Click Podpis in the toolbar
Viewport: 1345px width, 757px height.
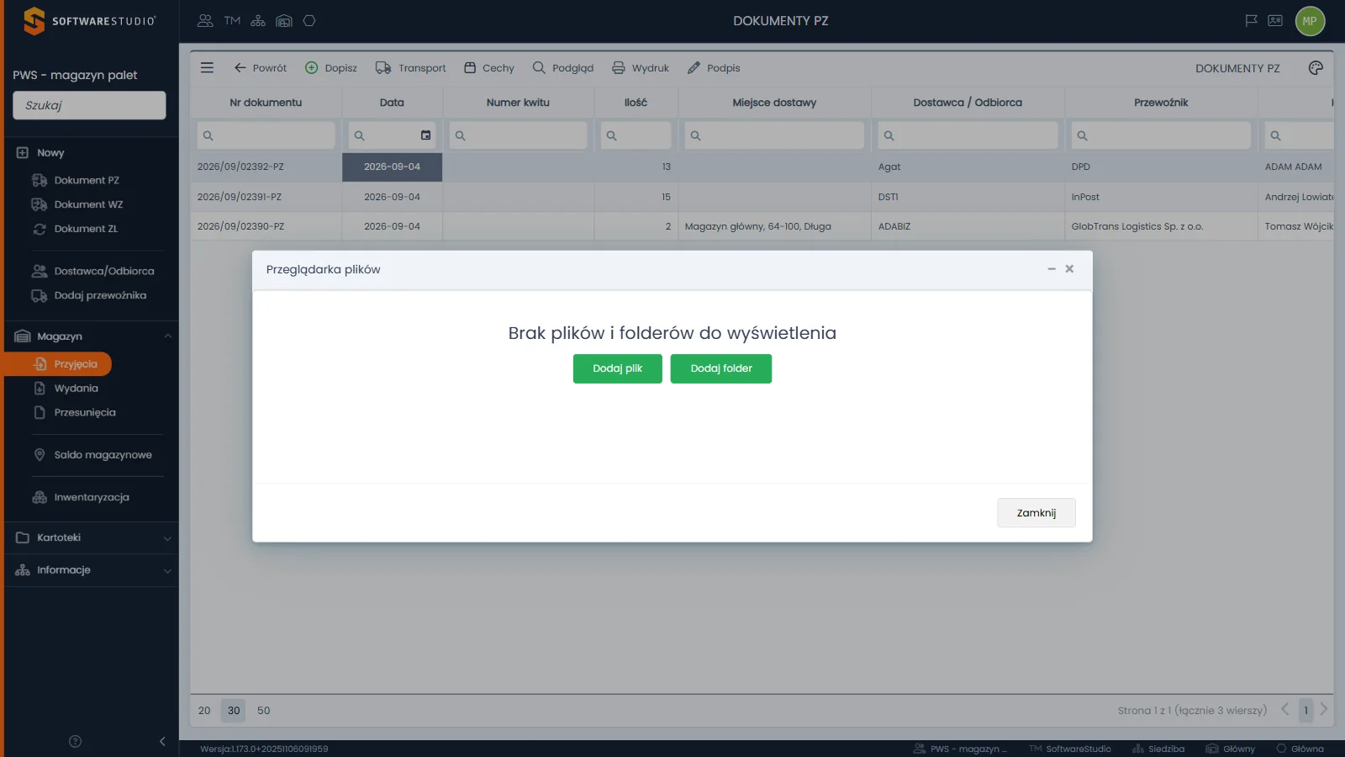click(713, 68)
